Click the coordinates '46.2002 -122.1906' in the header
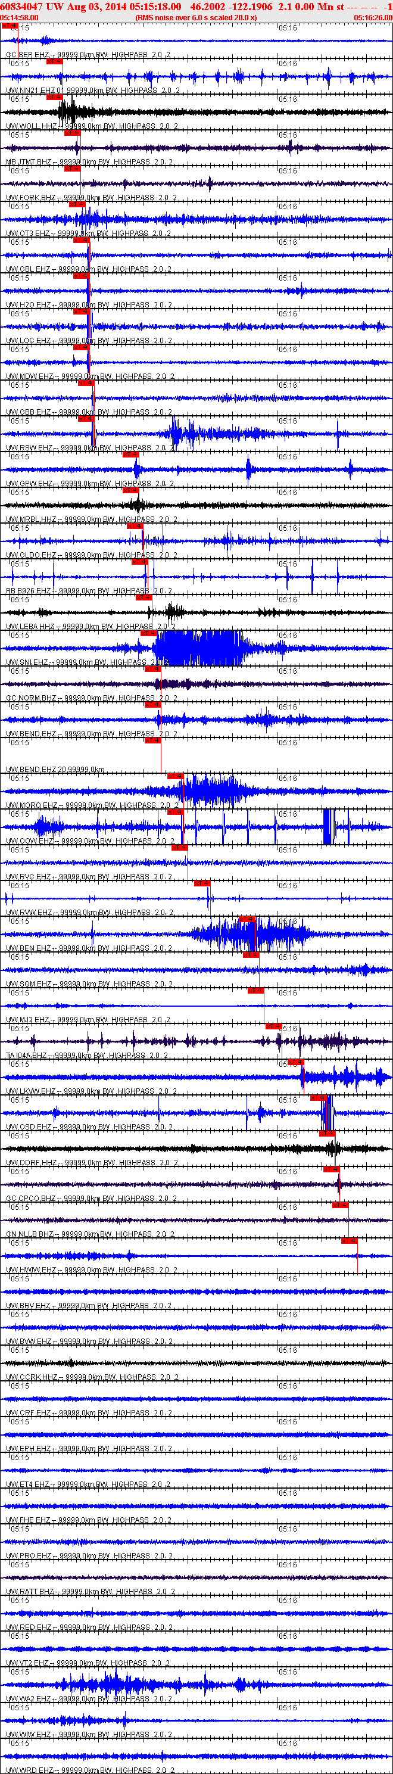The width and height of the screenshot is (393, 1774). coord(231,6)
